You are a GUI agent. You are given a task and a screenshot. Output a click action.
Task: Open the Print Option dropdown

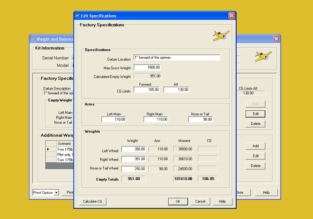point(56,192)
